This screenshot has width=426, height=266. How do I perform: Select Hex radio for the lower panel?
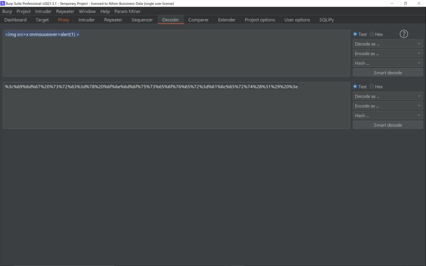tap(376, 87)
